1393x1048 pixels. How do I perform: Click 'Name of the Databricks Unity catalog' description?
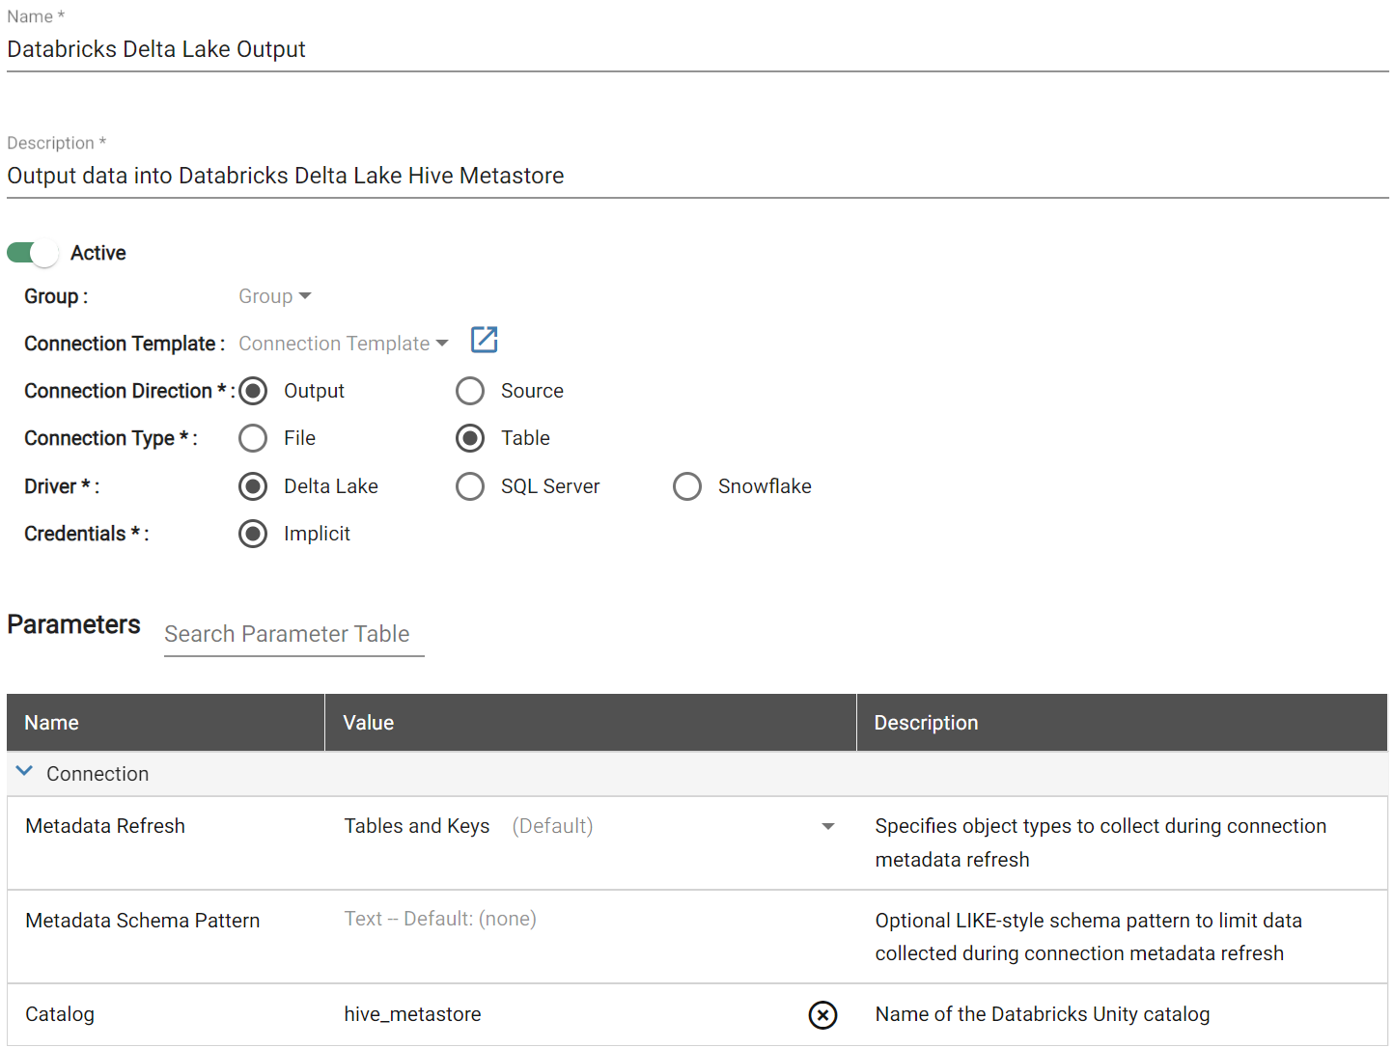pos(1043,1014)
